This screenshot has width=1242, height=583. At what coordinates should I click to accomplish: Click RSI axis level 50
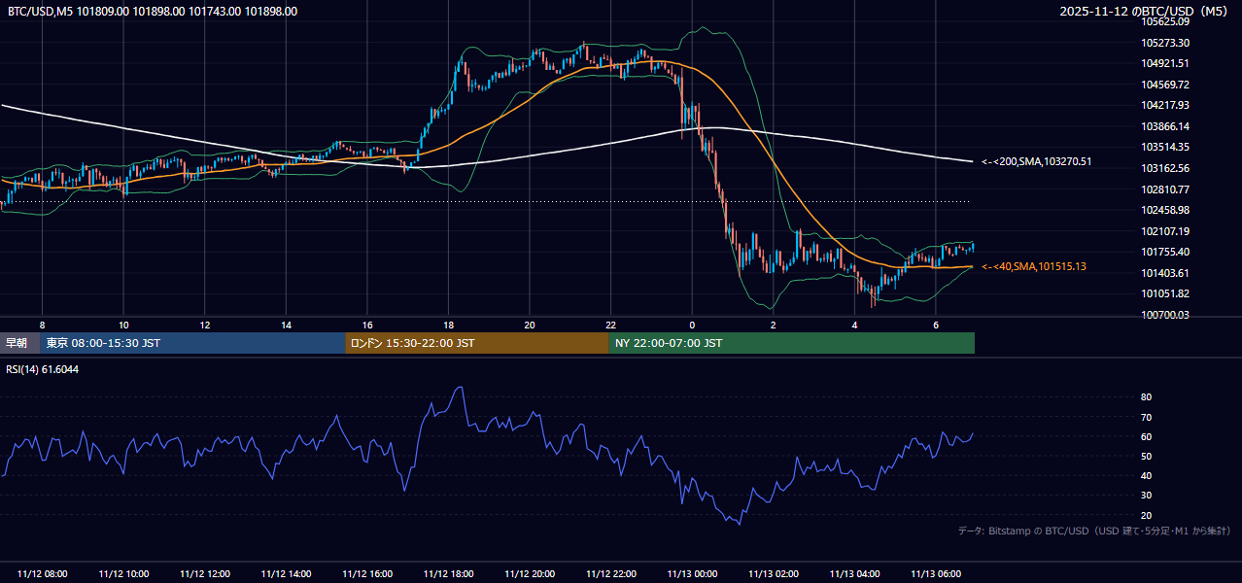point(1146,456)
